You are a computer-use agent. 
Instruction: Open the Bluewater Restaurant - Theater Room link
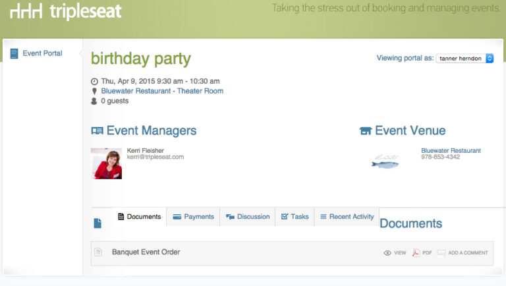[162, 91]
